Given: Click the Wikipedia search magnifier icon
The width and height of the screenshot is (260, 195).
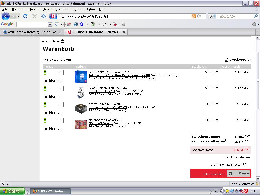Looking at the screenshot, I should (256, 16).
